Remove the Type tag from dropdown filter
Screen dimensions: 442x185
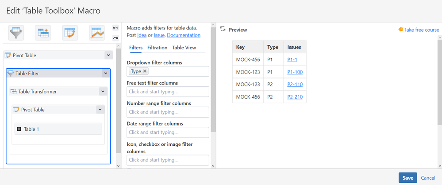[145, 71]
